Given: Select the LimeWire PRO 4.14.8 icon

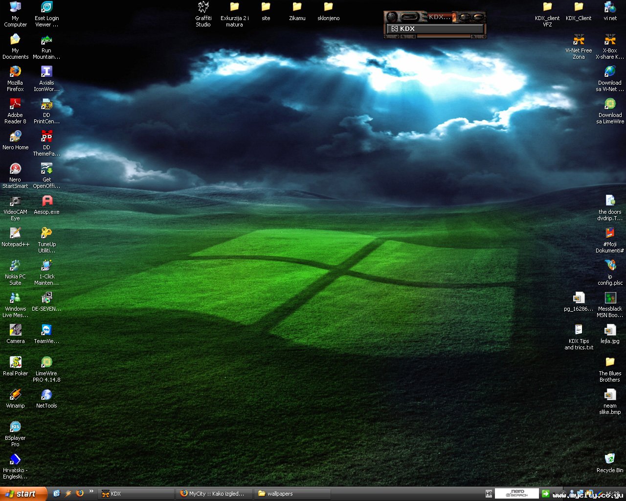Looking at the screenshot, I should coord(46,369).
